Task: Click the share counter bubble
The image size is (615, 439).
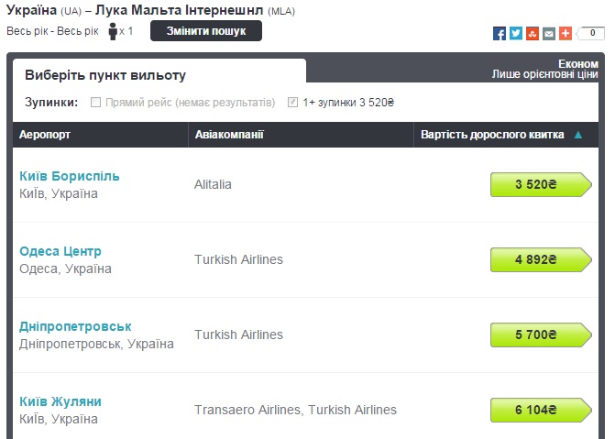Action: coord(591,34)
